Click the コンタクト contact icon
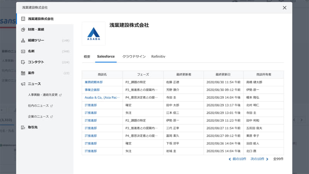This screenshot has width=309, height=174. (x=23, y=62)
